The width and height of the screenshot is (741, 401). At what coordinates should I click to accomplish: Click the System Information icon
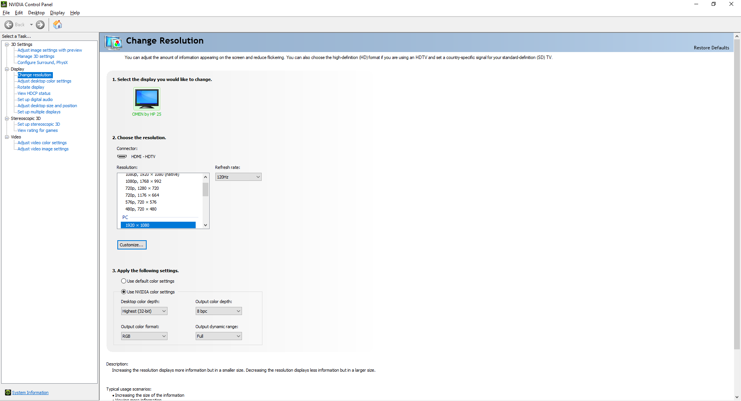8,393
